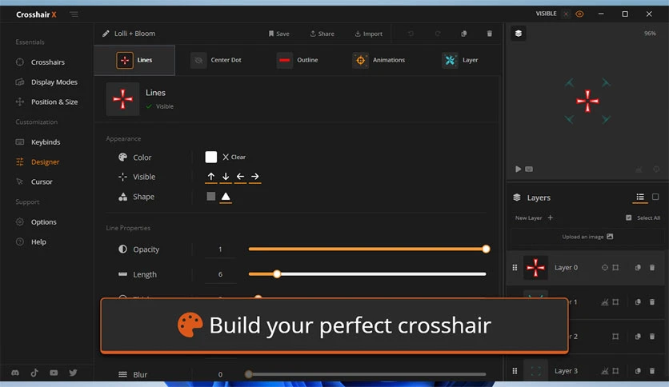Play the crosshair preview animation
Image resolution: width=669 pixels, height=387 pixels.
518,170
